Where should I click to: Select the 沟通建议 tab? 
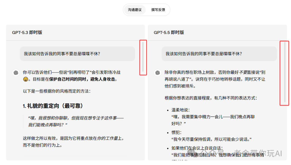135,10
